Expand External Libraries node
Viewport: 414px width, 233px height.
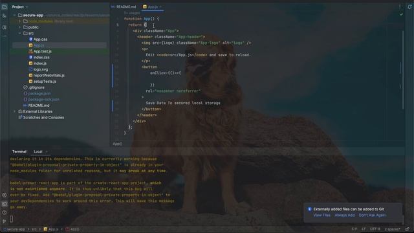14,111
